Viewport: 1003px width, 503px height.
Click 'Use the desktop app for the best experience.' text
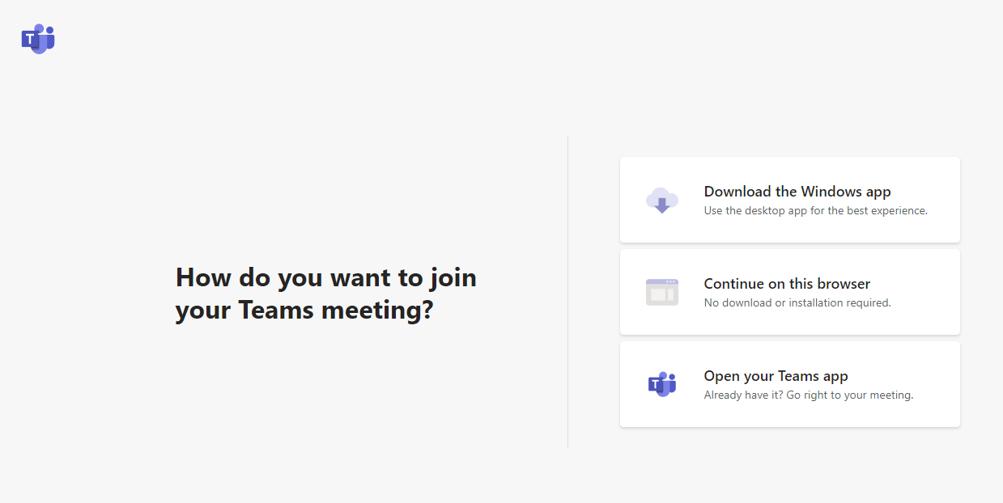pyautogui.click(x=816, y=211)
